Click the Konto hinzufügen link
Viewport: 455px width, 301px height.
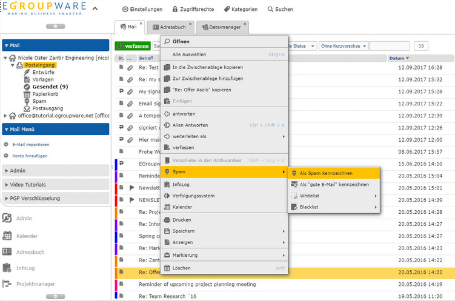click(x=30, y=156)
